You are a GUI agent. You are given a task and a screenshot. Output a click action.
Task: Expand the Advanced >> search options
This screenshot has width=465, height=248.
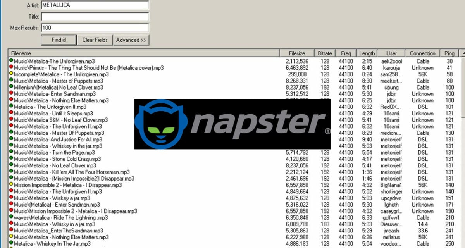click(131, 40)
